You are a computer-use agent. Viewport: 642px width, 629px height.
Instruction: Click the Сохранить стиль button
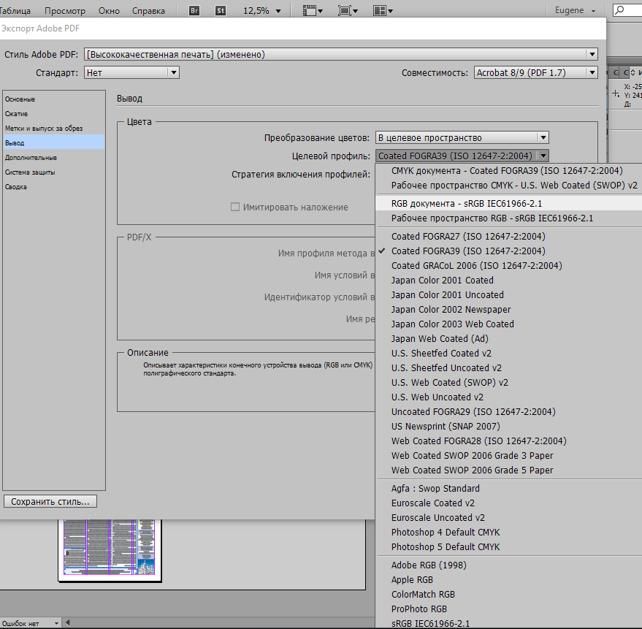50,501
